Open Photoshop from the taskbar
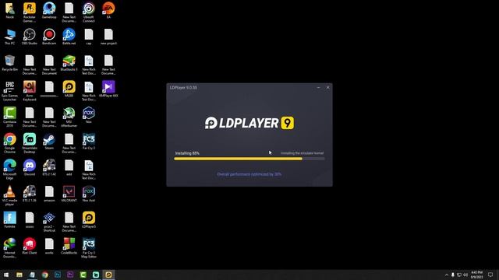This screenshot has height=280, width=499. [x=58, y=275]
